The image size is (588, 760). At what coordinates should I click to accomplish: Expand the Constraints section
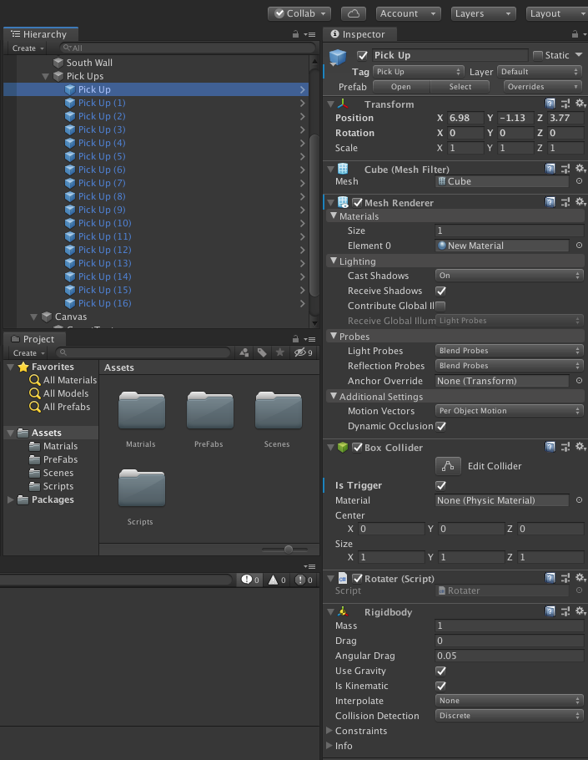click(329, 731)
